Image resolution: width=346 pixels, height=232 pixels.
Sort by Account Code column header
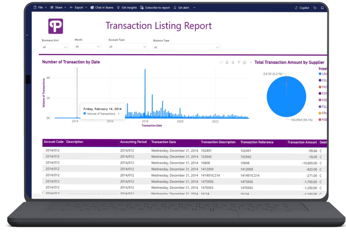[x=53, y=142]
